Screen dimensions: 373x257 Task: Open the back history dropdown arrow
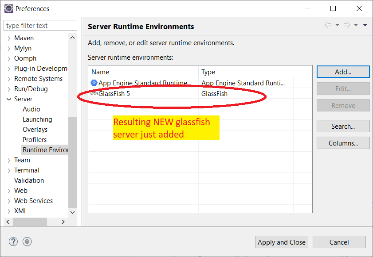(337, 25)
